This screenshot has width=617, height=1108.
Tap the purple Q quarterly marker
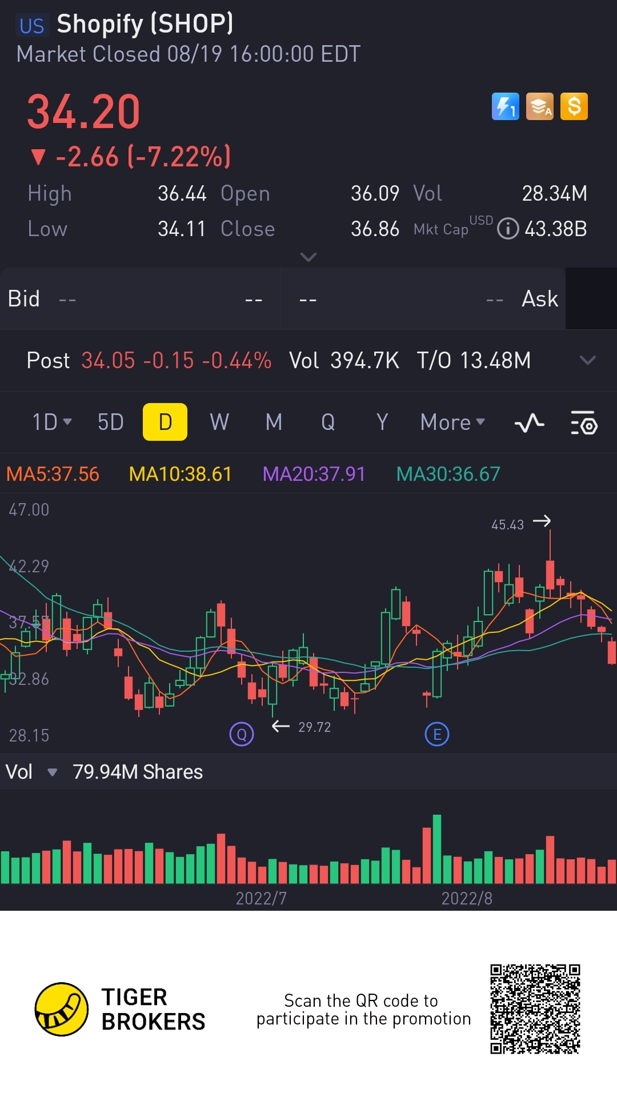pos(242,734)
